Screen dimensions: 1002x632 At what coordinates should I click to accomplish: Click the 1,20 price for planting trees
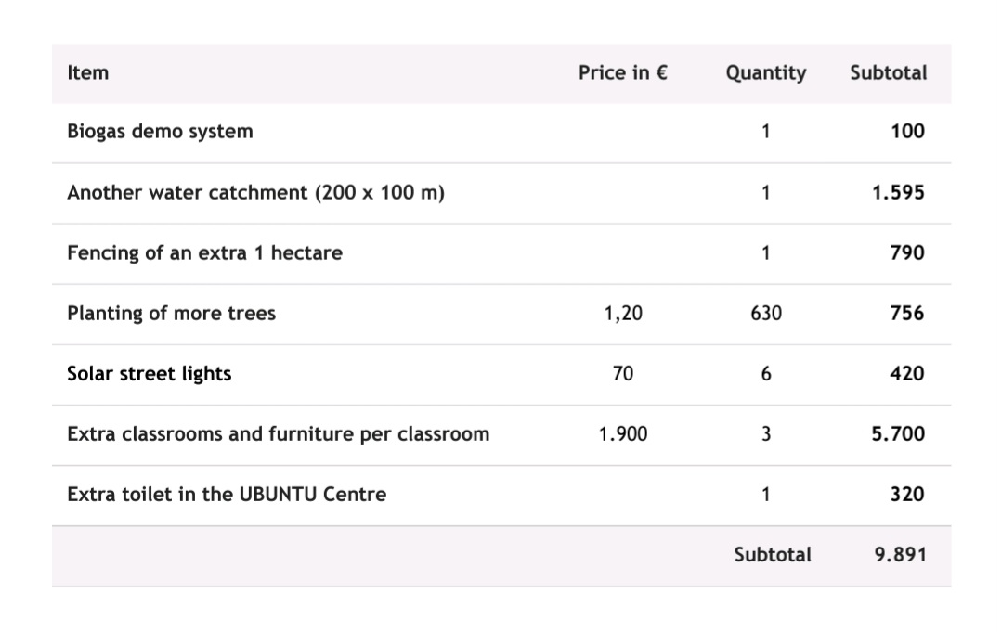[x=622, y=314]
